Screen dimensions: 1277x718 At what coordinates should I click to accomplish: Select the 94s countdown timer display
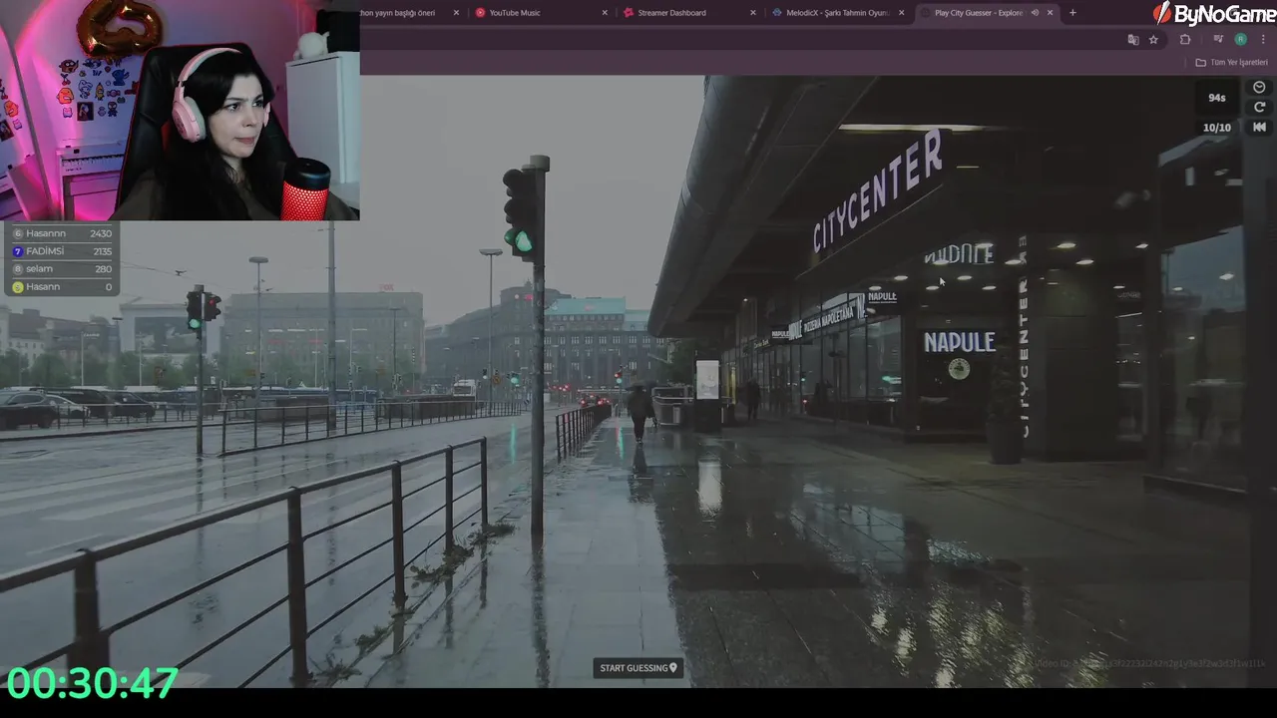tap(1217, 98)
